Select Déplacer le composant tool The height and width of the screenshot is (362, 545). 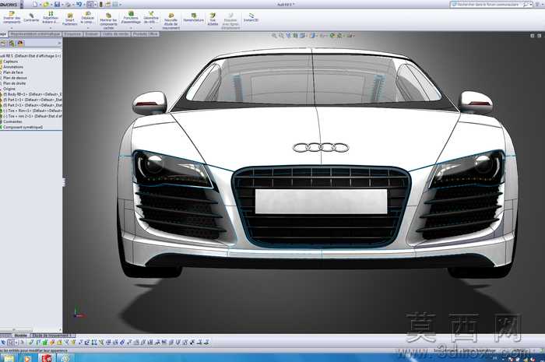87,17
